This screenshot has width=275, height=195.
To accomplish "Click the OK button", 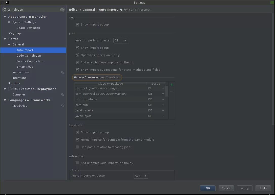I will click(x=208, y=188).
